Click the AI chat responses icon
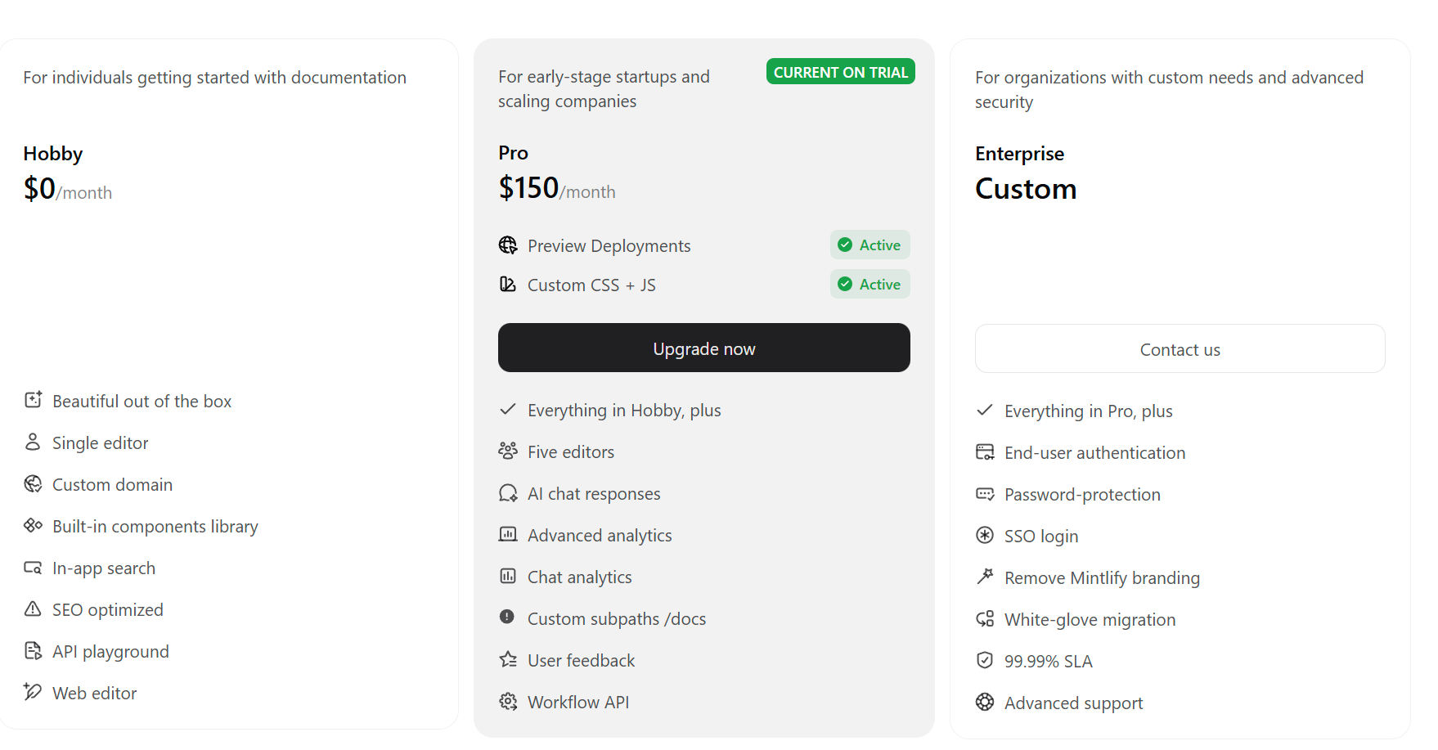The width and height of the screenshot is (1438, 750). point(508,493)
